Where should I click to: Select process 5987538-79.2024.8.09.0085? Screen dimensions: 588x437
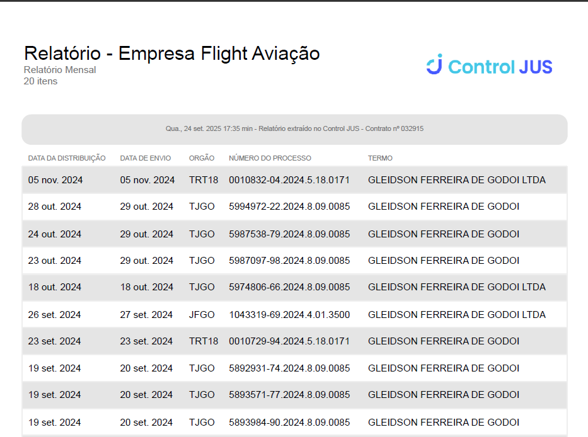pos(289,234)
